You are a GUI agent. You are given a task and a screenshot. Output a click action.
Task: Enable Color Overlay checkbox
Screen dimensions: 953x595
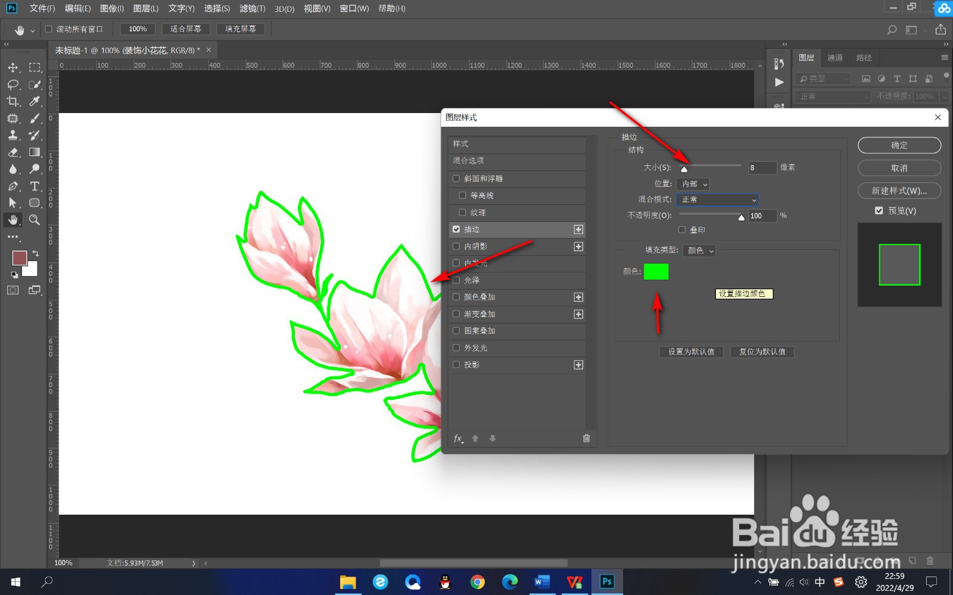pyautogui.click(x=456, y=297)
